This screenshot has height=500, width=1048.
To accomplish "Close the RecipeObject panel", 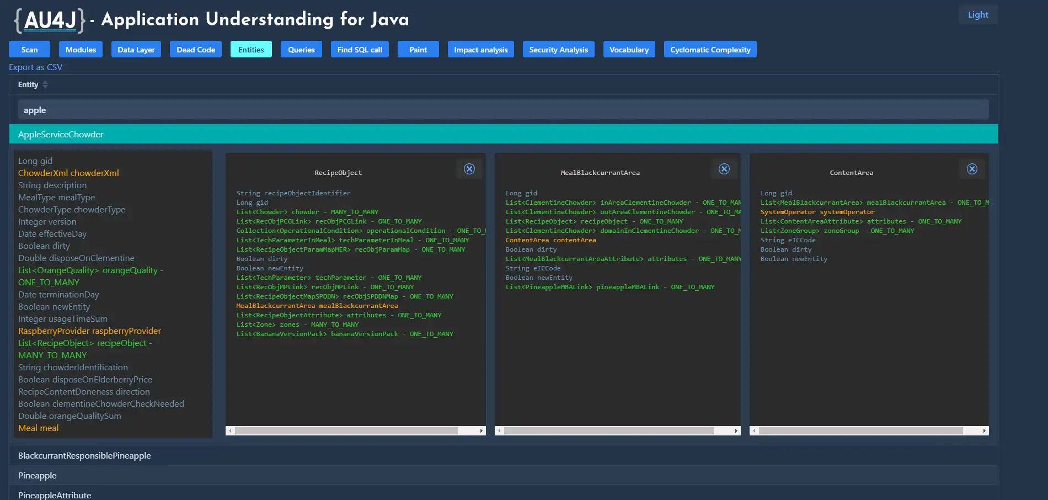I will [x=469, y=169].
